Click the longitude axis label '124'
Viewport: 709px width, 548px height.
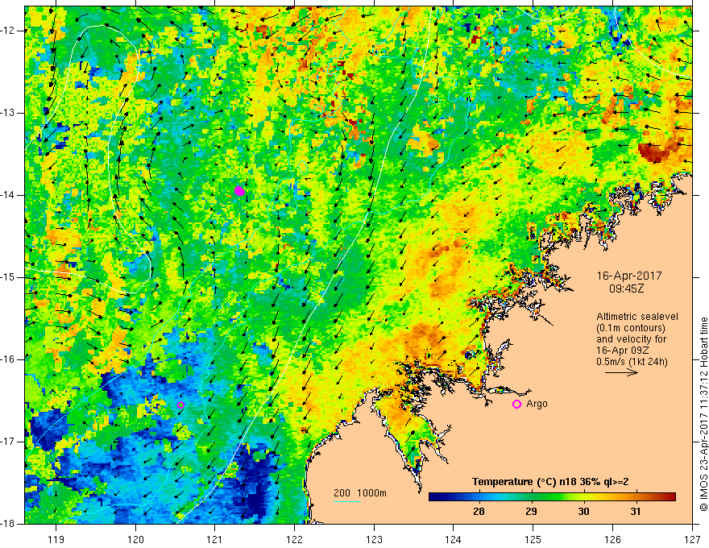click(454, 539)
